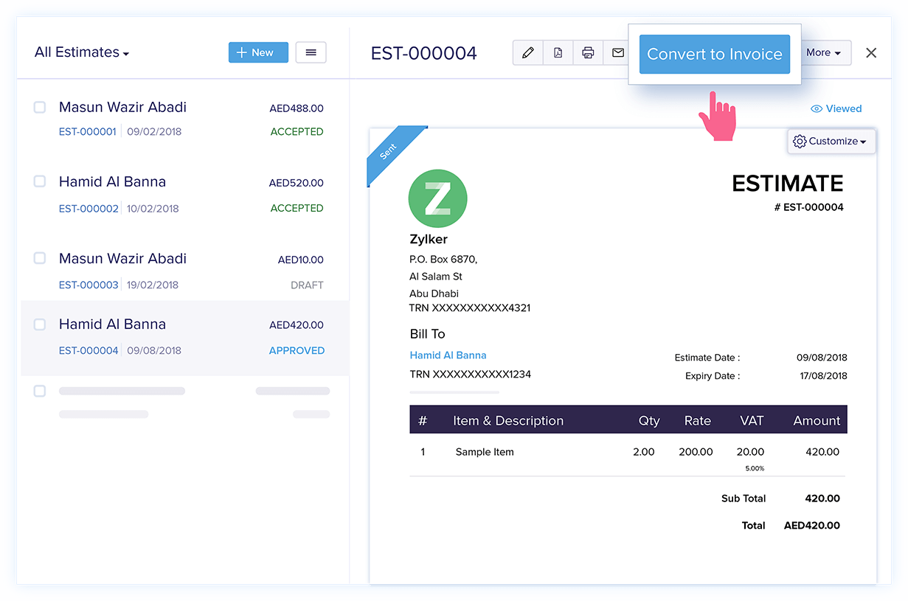This screenshot has width=908, height=601.
Task: Click the Convert to Invoice button
Action: (x=715, y=54)
